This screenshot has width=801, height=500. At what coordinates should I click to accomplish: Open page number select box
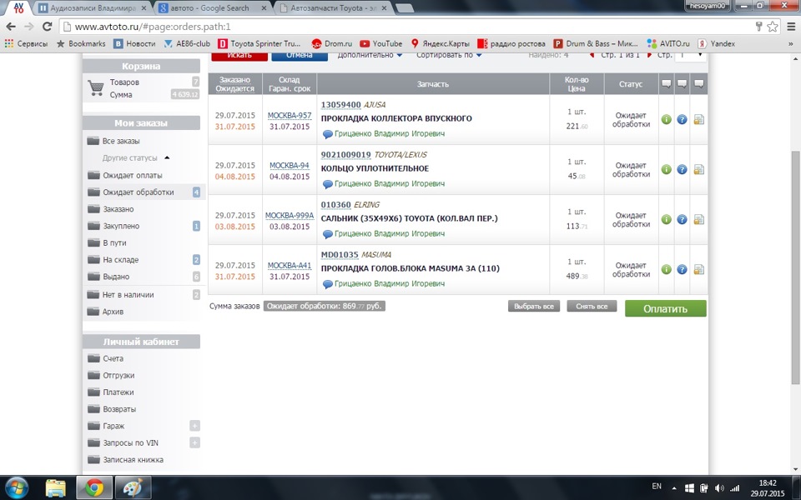pyautogui.click(x=691, y=55)
